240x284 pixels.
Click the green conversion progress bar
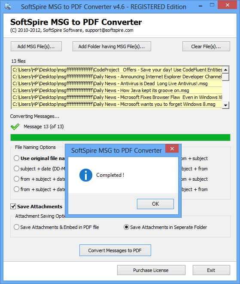120,137
